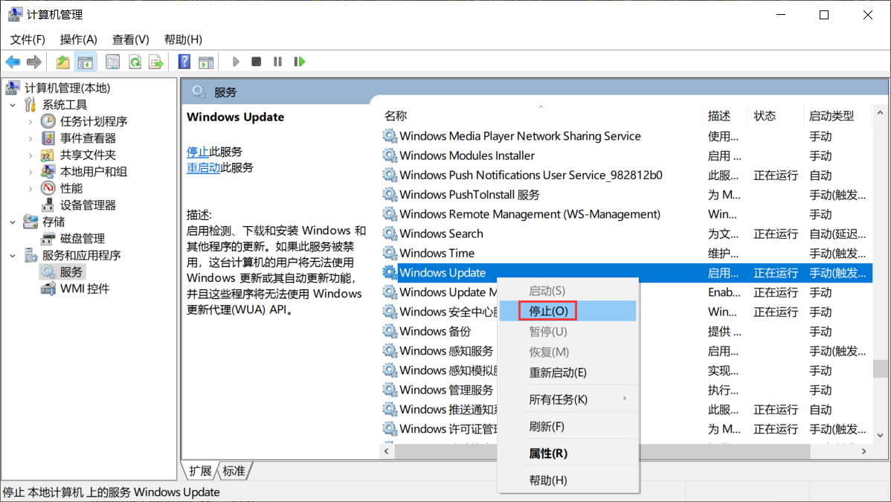Select 停止(O) in the context menu

point(548,311)
